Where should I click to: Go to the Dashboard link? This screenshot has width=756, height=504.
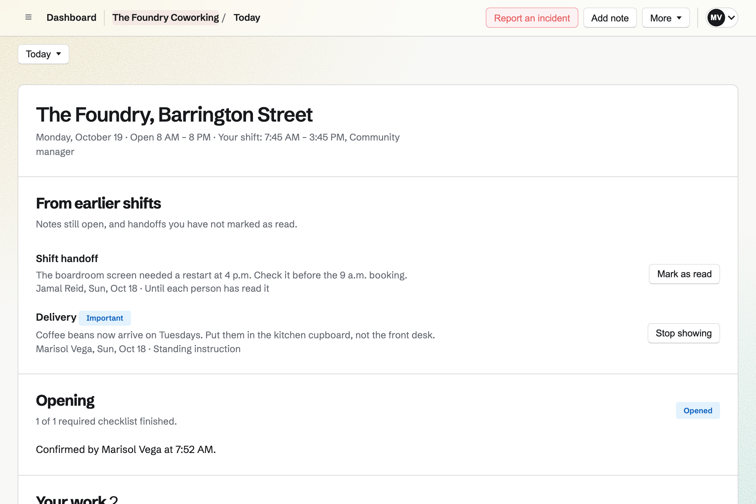click(72, 17)
